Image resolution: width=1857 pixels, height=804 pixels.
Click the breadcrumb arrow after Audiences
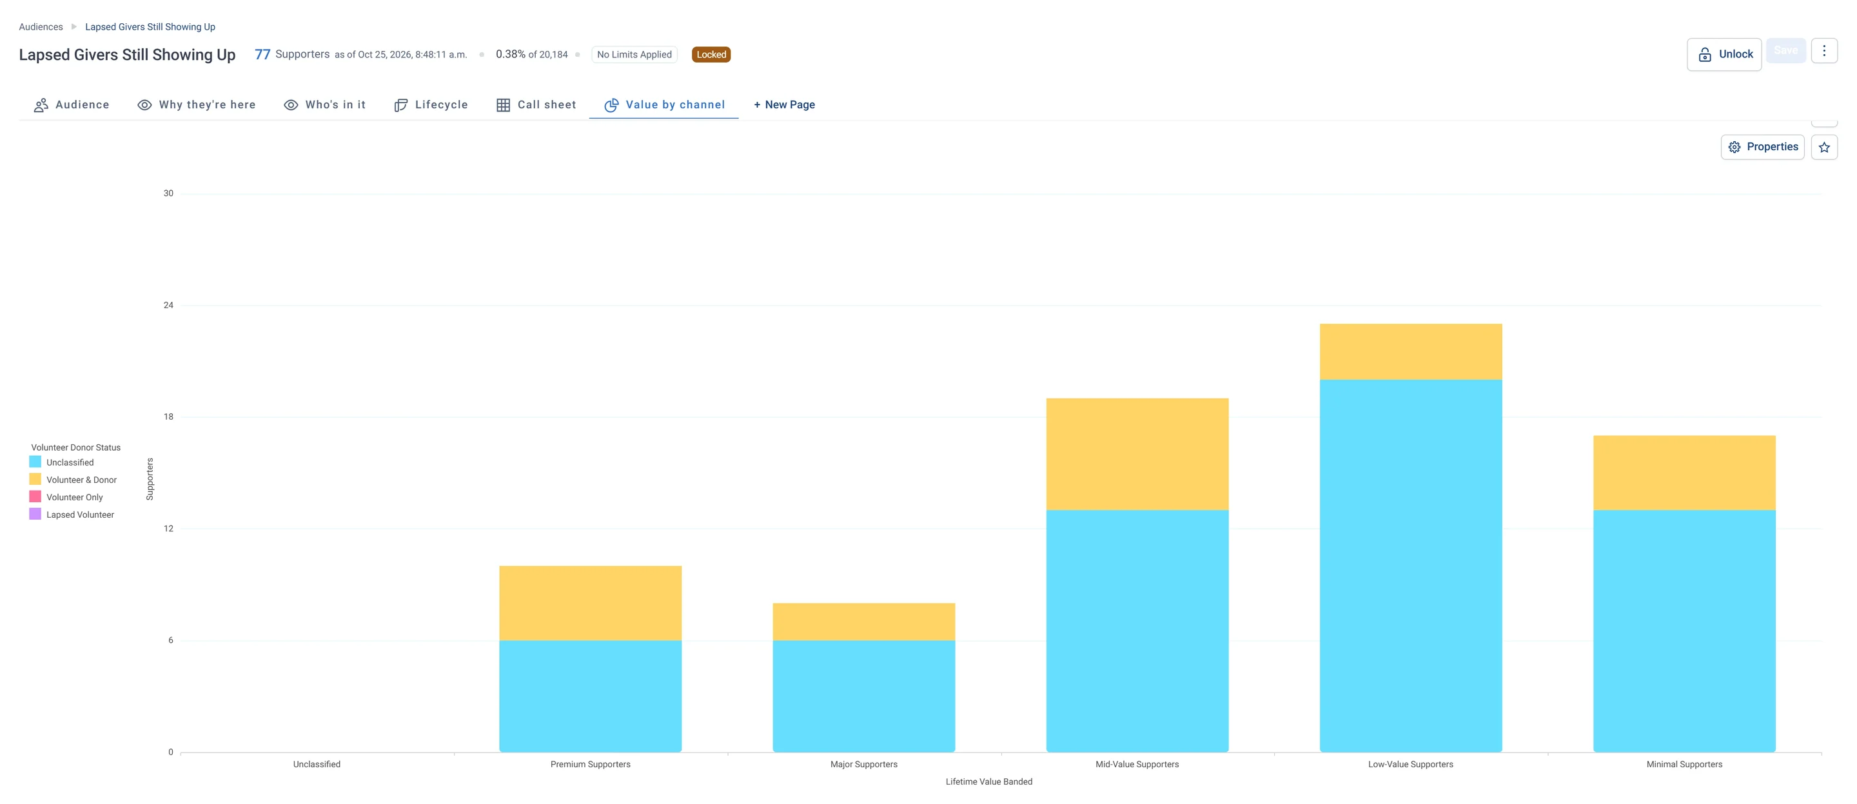coord(74,26)
